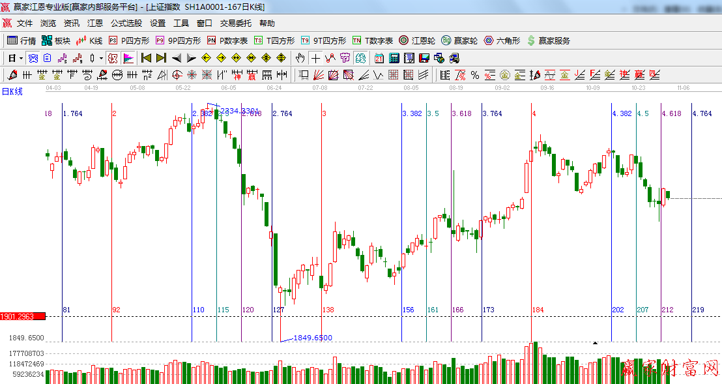Image resolution: width=722 pixels, height=384 pixels.
Task: Expand the candlestick style dropdown arrow
Action: (x=101, y=58)
